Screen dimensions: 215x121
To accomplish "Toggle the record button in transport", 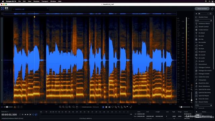I will pos(23,115).
